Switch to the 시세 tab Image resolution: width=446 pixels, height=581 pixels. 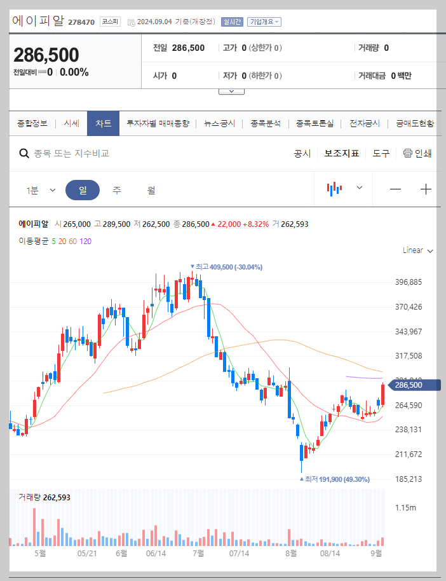pyautogui.click(x=71, y=123)
